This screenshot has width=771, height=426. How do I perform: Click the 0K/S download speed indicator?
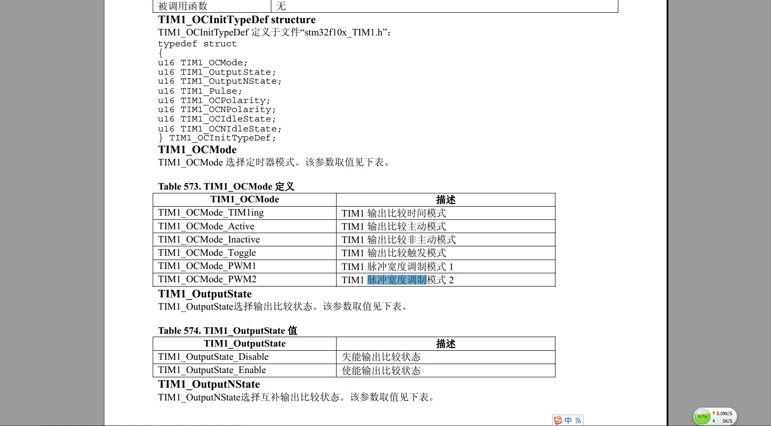(726, 421)
